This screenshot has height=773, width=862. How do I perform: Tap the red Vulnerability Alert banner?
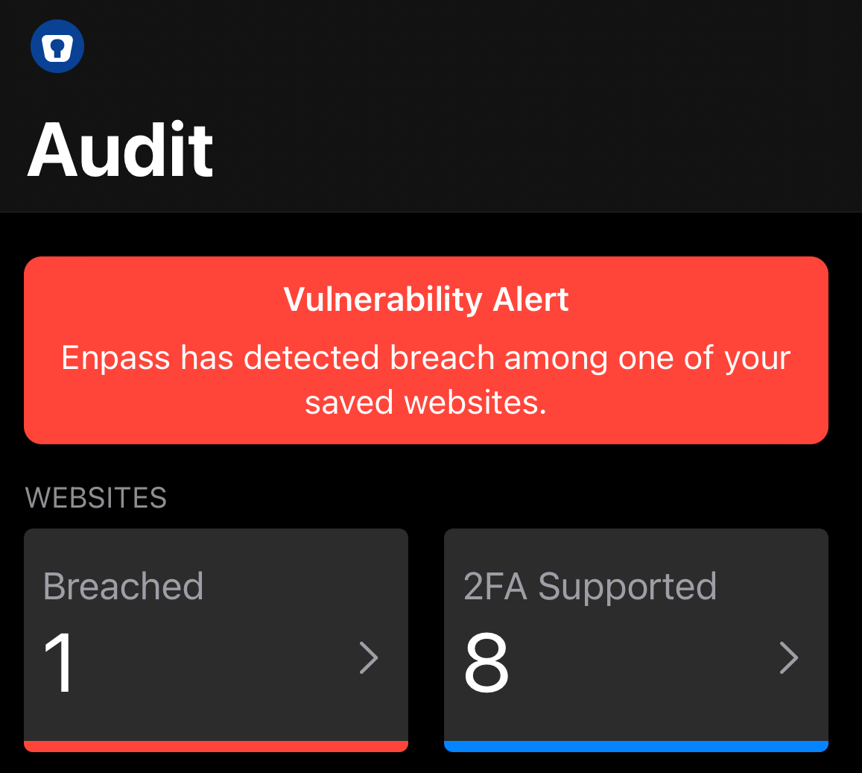tap(426, 350)
